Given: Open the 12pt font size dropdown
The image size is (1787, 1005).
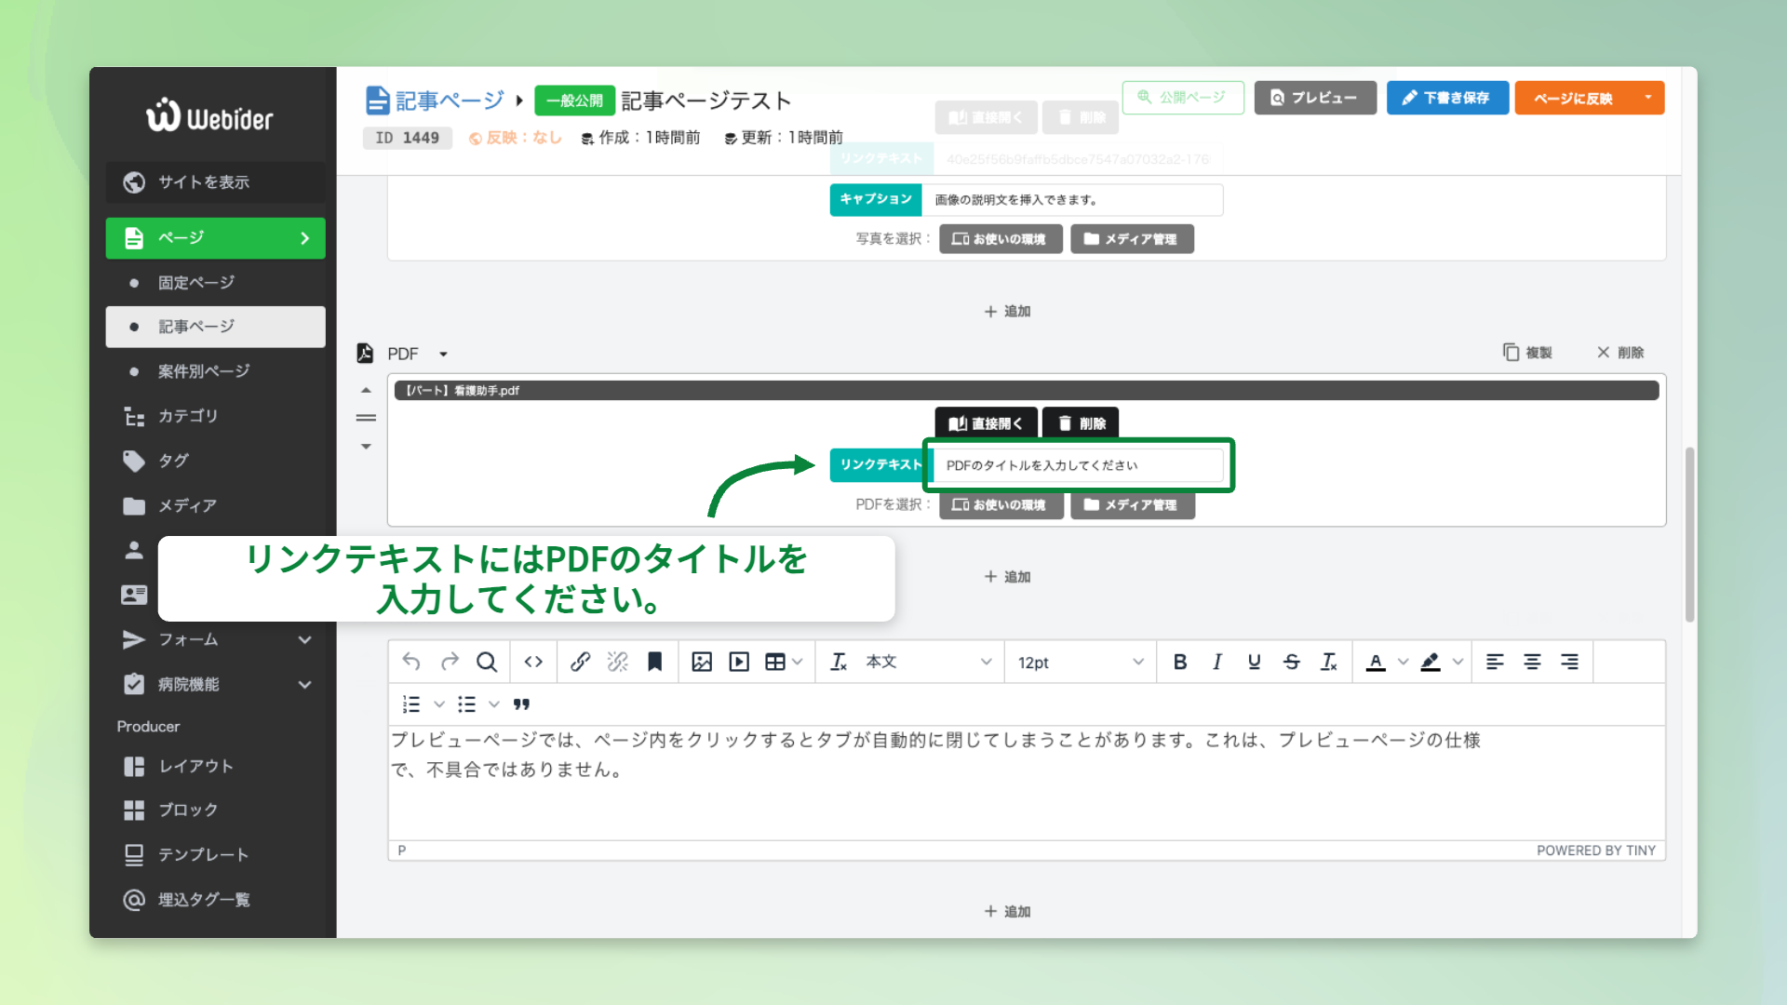Looking at the screenshot, I should pos(1080,662).
